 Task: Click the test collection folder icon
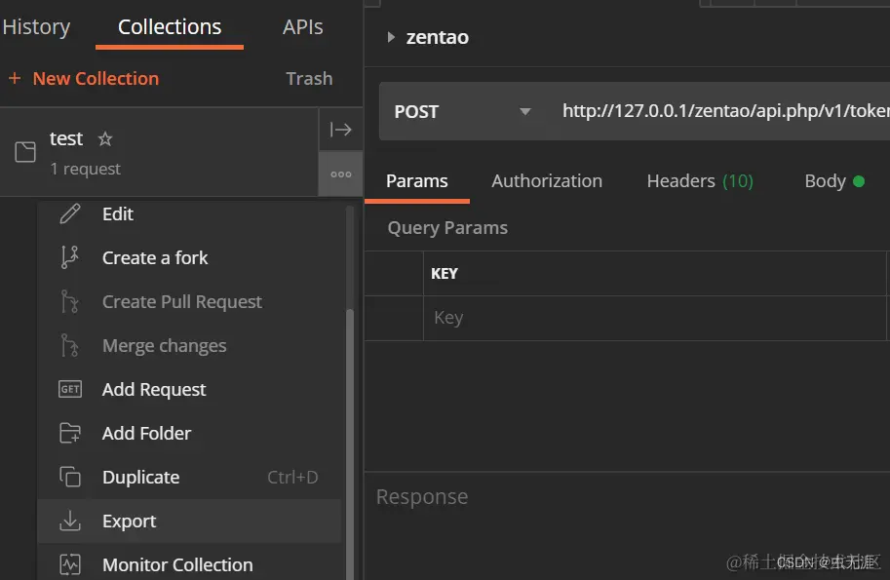[x=25, y=152]
